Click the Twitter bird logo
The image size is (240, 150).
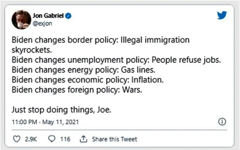(222, 15)
